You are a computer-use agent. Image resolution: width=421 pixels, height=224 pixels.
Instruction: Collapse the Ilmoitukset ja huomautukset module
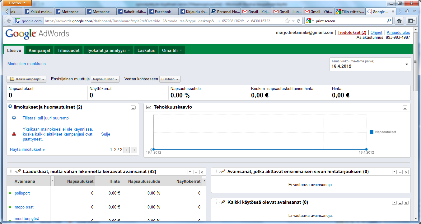coord(133,108)
